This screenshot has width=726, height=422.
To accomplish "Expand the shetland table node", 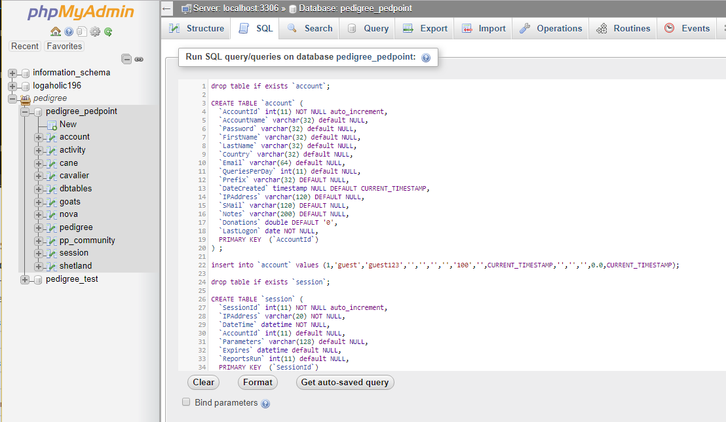I will (x=39, y=266).
